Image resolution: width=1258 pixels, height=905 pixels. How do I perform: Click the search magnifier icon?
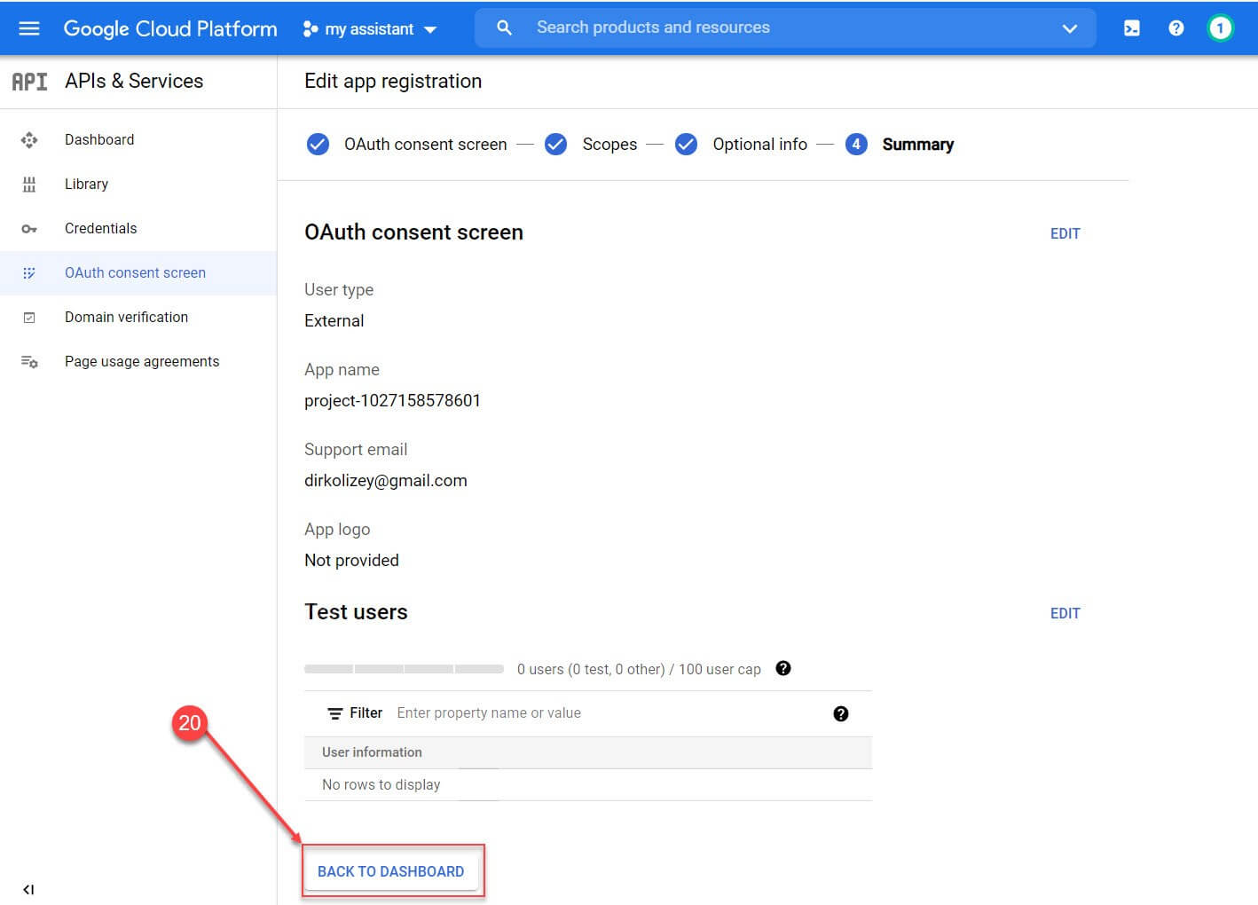point(504,28)
